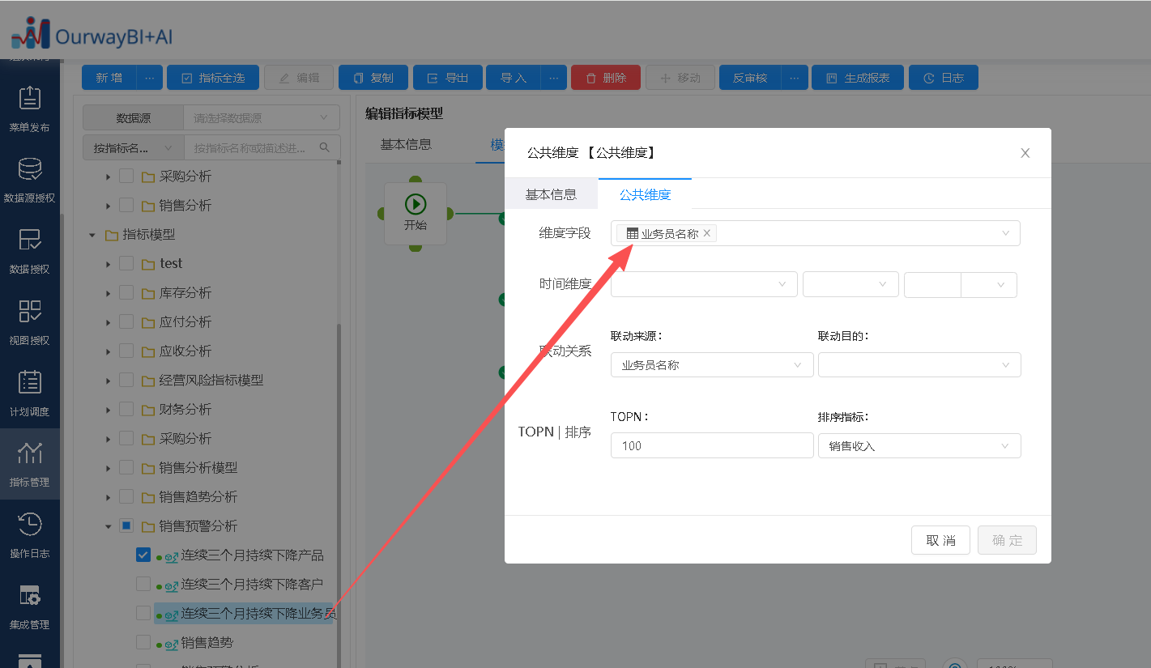Collapse the 销售预警分析 folder

108,526
